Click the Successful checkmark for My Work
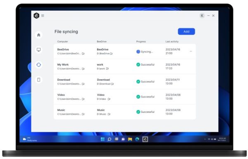The width and height of the screenshot is (248, 159). 138,64
